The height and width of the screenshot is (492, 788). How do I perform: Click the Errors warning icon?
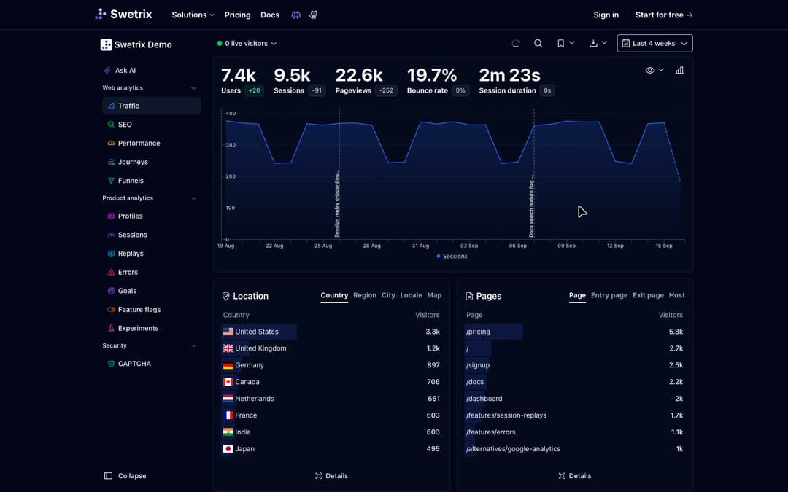[x=111, y=272]
